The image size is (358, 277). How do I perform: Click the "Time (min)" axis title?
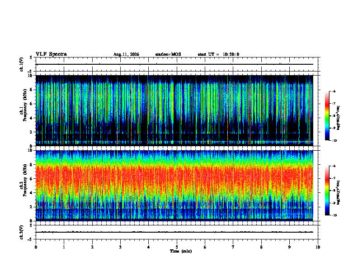click(x=181, y=251)
